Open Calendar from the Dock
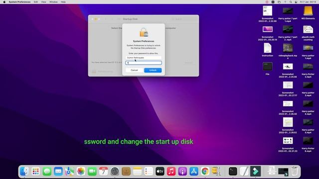319x179 pixels. [103, 172]
